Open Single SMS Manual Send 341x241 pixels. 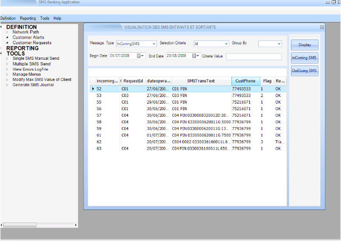pos(36,58)
